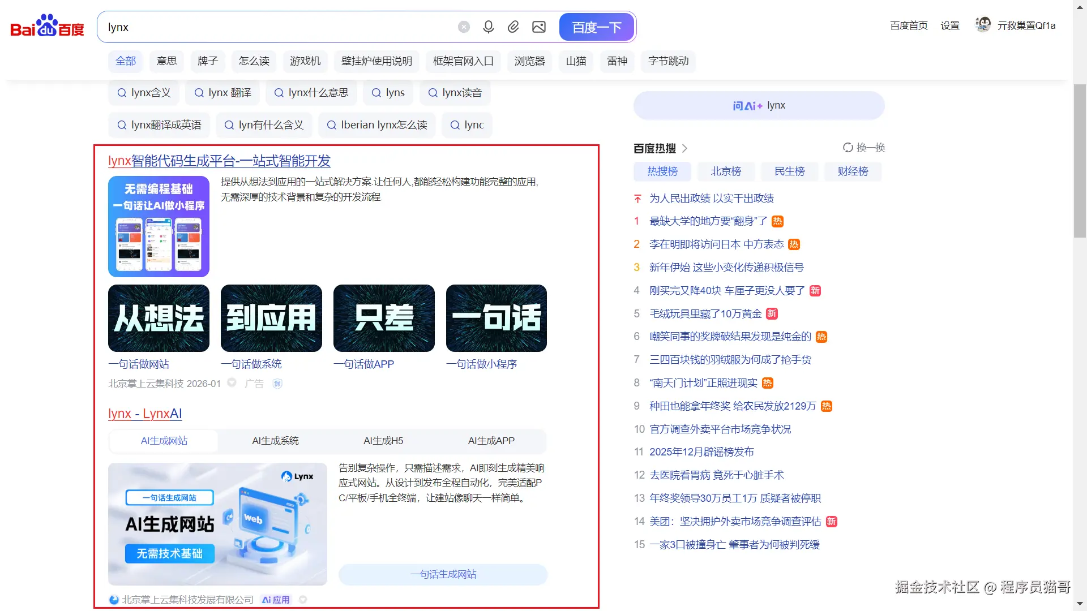
Task: Click the verified shield icon beside 广告
Action: [277, 384]
